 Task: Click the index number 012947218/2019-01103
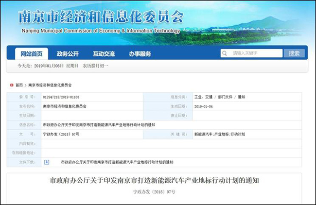(x=61, y=97)
